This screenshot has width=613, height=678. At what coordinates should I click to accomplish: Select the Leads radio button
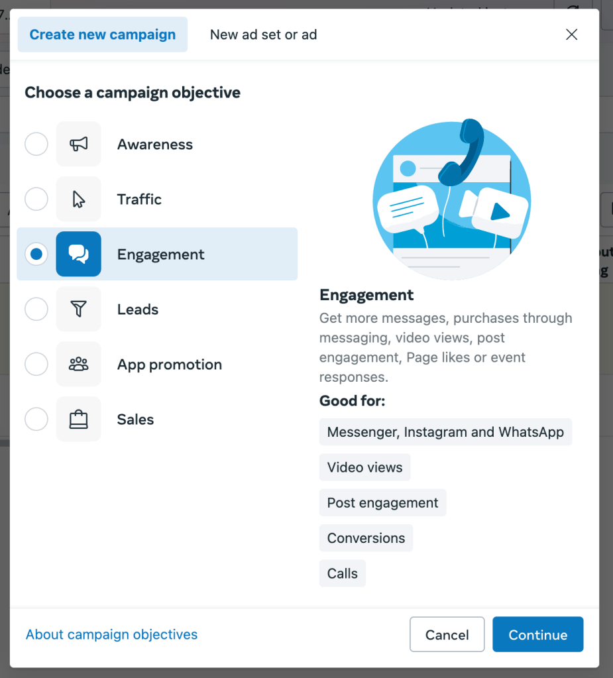pos(36,309)
